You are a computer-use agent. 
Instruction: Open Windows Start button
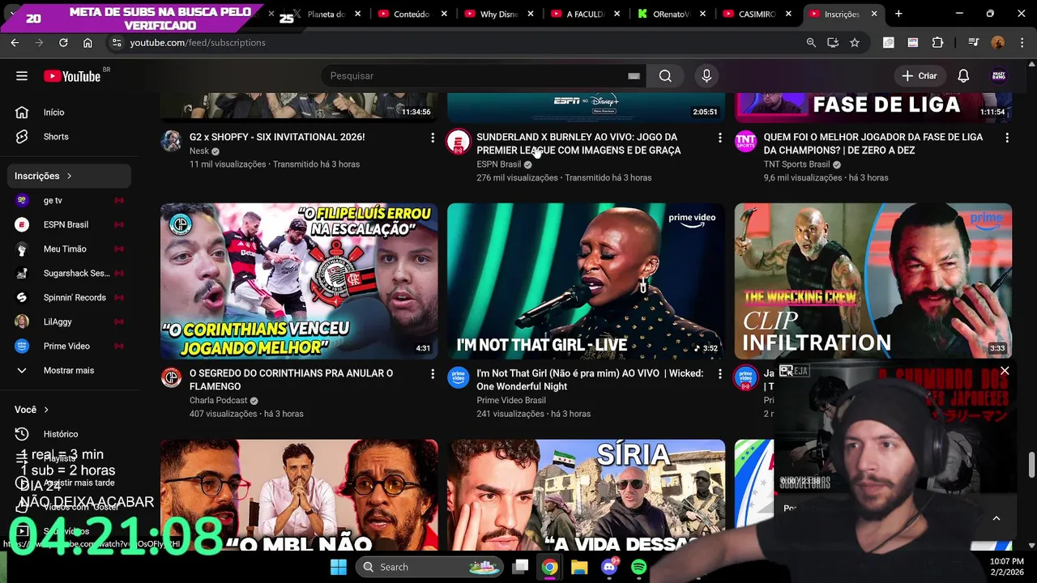tap(339, 567)
